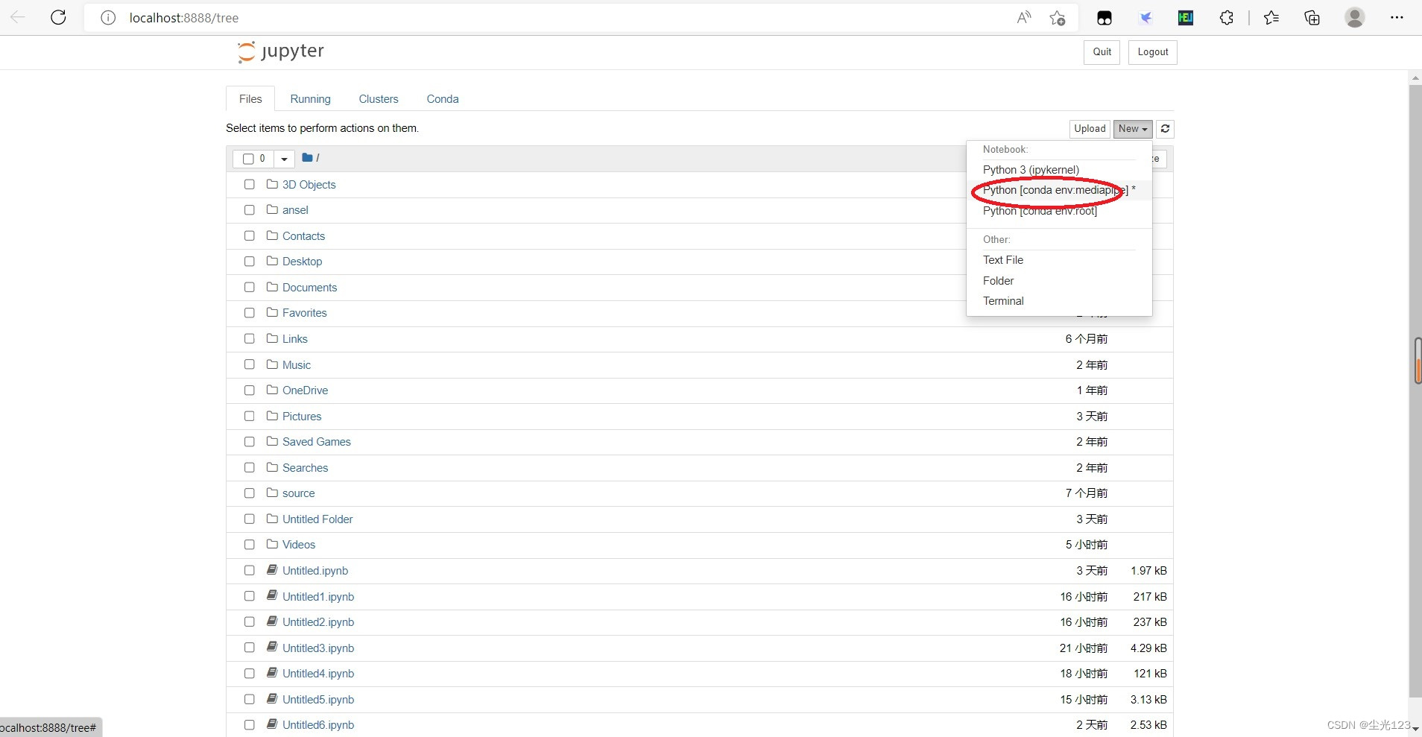The height and width of the screenshot is (737, 1422).
Task: Open the Links folder link
Action: 294,339
